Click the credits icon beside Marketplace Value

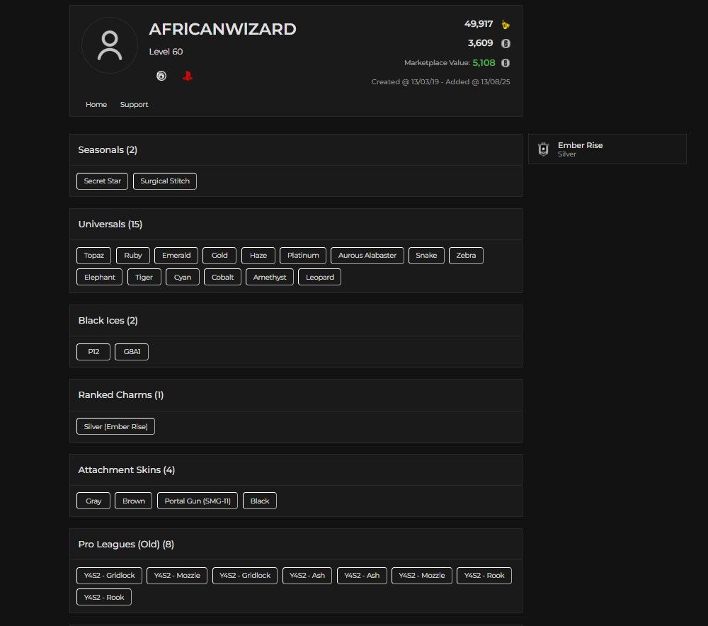click(506, 63)
